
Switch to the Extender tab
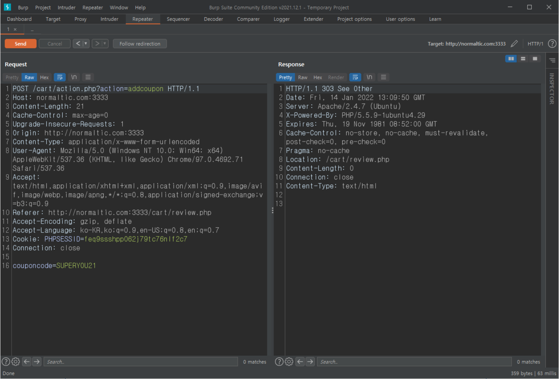pos(313,19)
